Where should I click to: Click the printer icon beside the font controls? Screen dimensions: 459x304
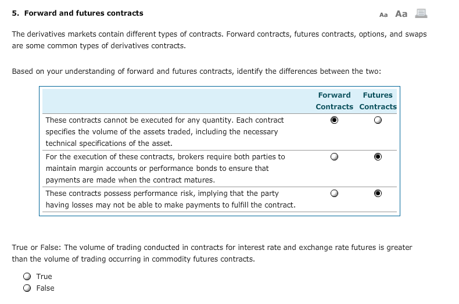tap(421, 13)
